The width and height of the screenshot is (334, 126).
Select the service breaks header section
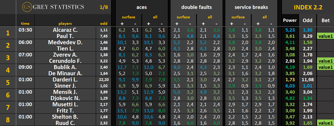click(251, 7)
